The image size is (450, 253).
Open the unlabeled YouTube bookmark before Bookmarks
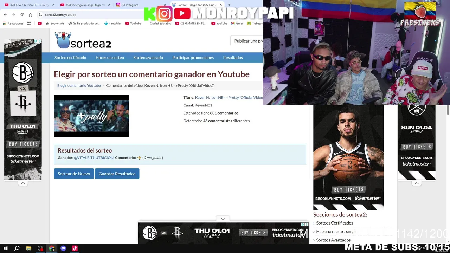(x=40, y=24)
